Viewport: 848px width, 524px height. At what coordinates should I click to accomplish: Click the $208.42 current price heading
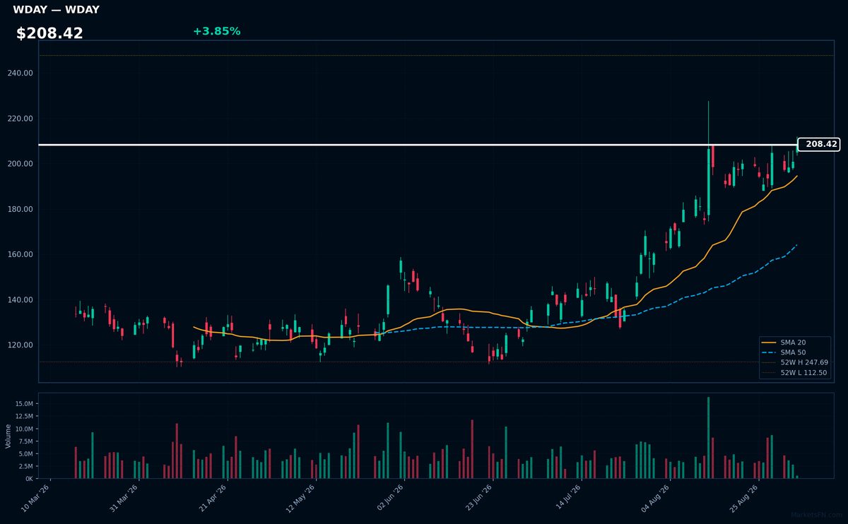(49, 33)
